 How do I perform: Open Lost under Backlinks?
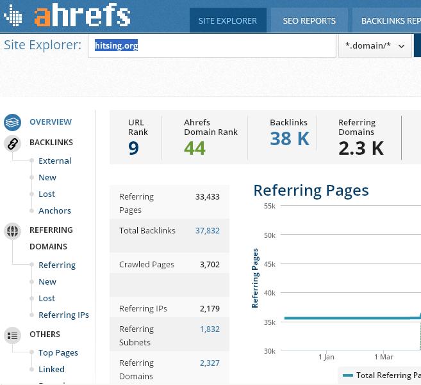coord(47,194)
